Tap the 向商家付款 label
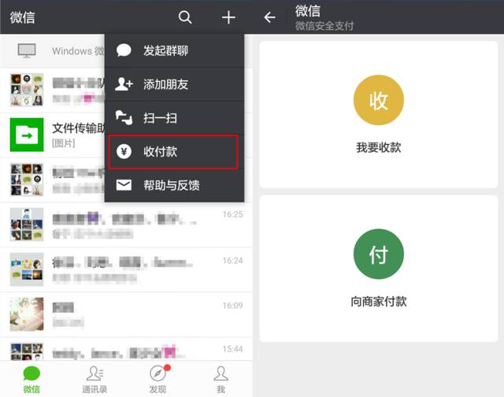Image resolution: width=504 pixels, height=397 pixels. 378,302
